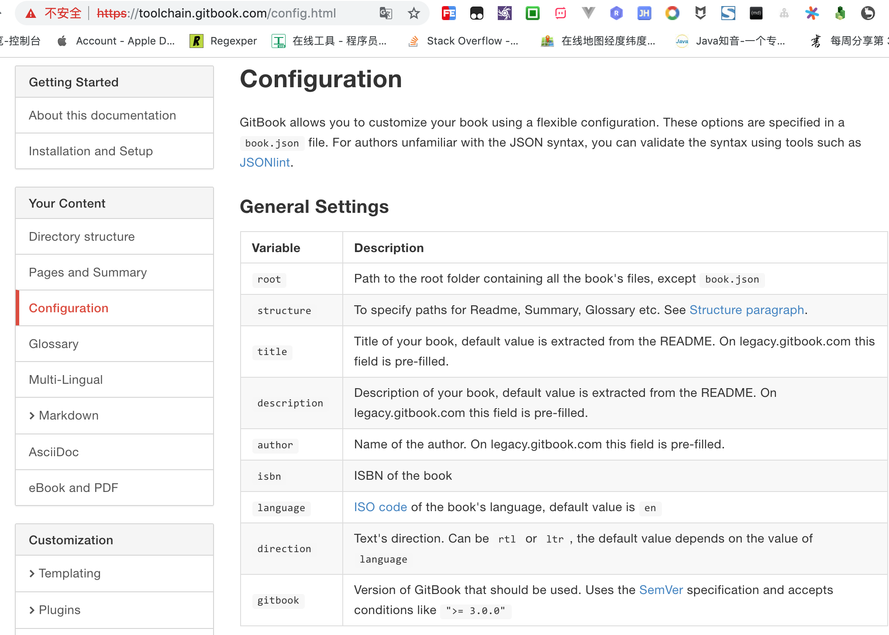889x635 pixels.
Task: Select Pages and Summary in sidebar
Action: 88,273
